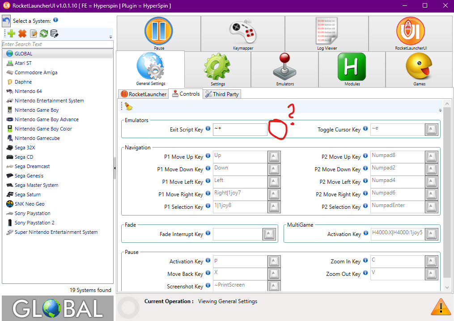The height and width of the screenshot is (321, 454).
Task: Click the database icon in systems toolbar
Action: 54,34
